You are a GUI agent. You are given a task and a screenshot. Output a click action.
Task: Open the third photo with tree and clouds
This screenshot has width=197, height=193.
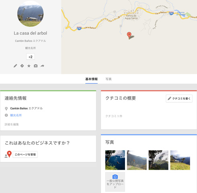(x=158, y=160)
